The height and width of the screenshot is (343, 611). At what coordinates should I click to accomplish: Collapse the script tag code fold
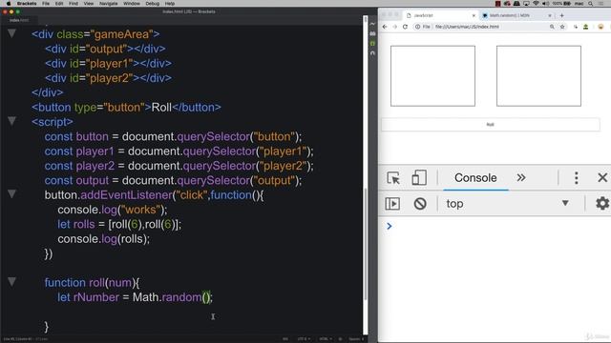click(11, 121)
